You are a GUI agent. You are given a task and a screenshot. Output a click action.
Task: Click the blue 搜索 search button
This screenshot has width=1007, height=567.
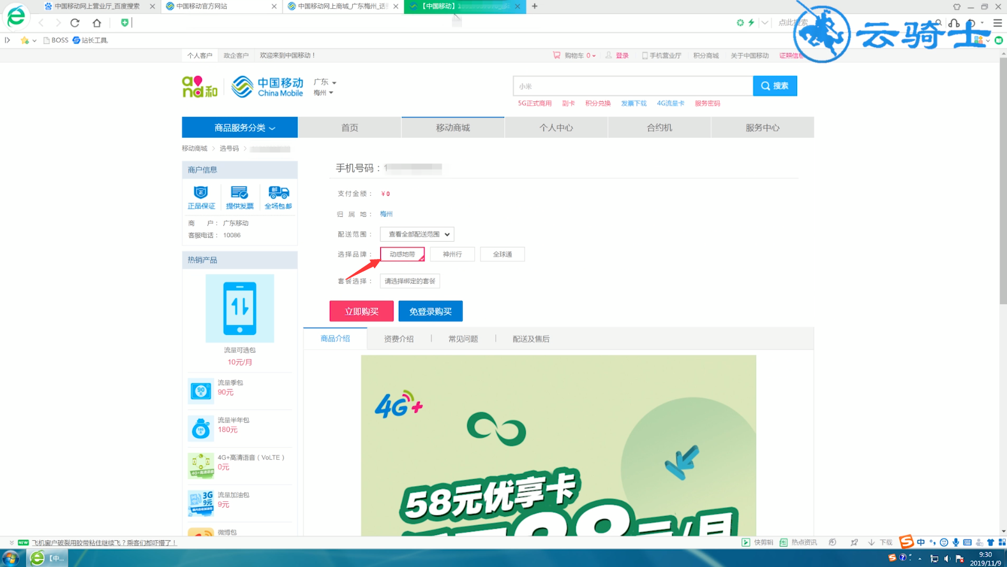point(775,86)
